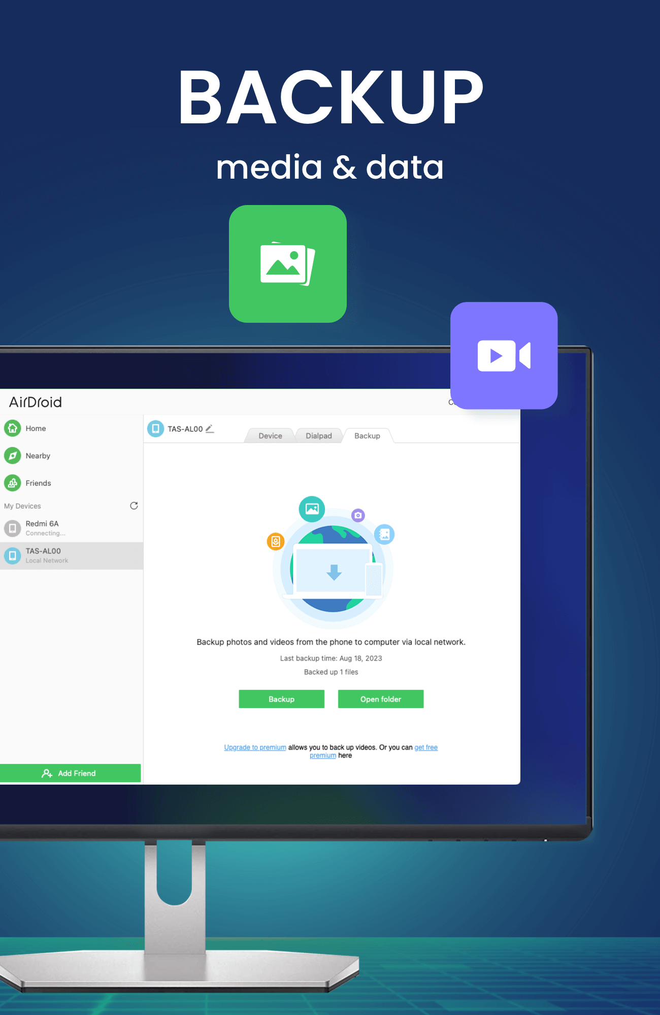Click the green Backup button
The height and width of the screenshot is (1015, 660).
tap(281, 699)
